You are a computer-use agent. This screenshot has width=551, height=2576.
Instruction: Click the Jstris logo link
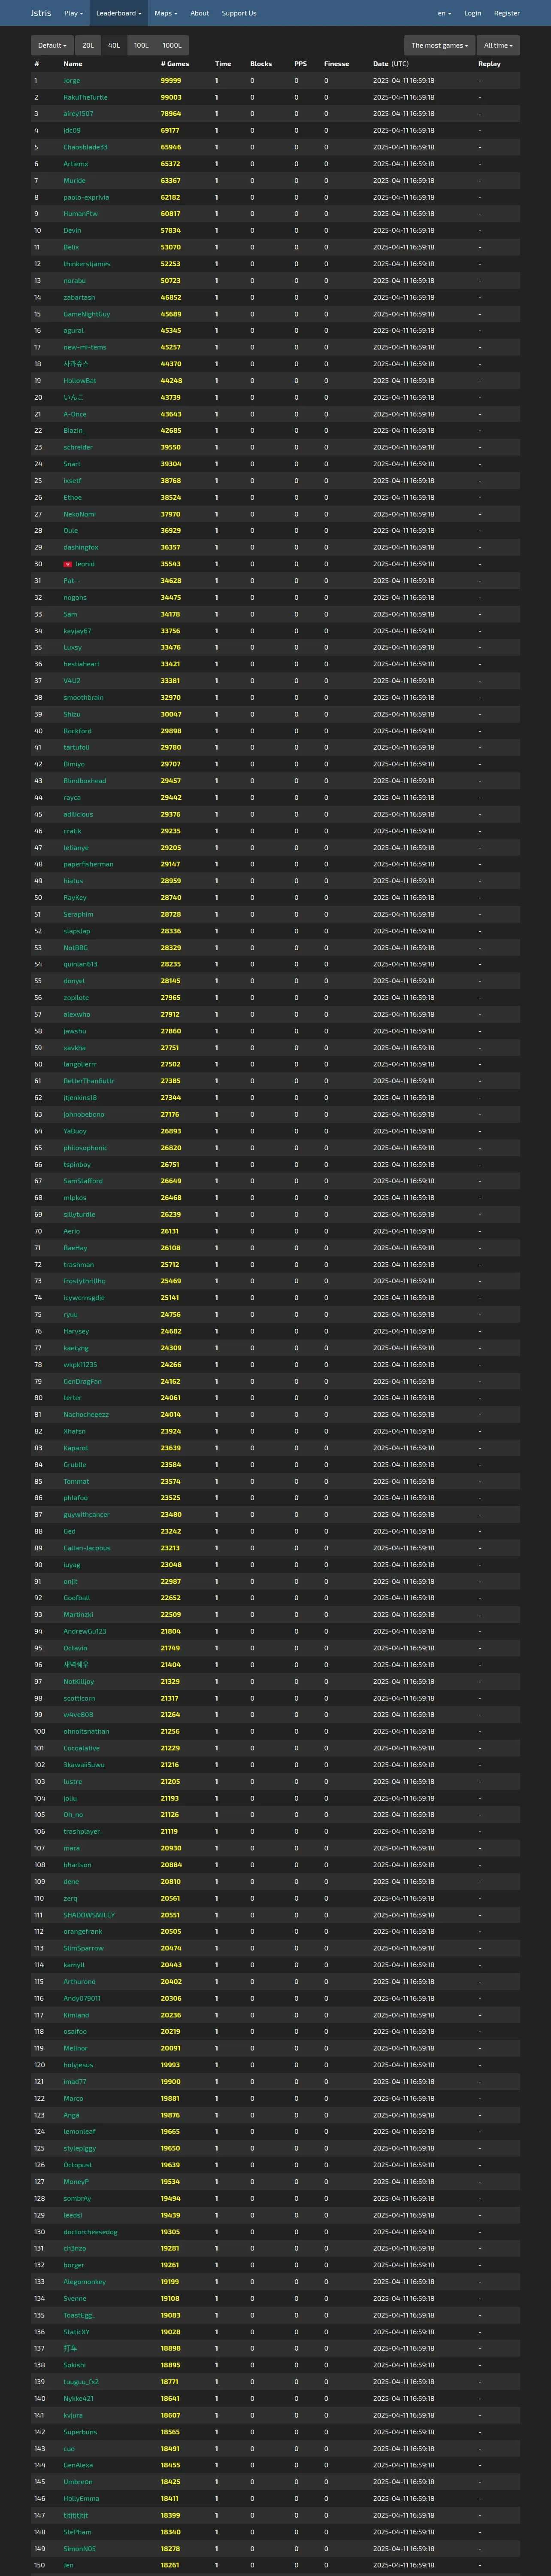click(x=41, y=13)
